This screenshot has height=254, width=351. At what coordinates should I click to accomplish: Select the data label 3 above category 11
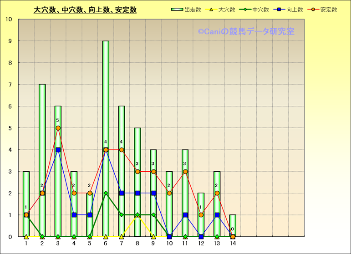[185, 164]
